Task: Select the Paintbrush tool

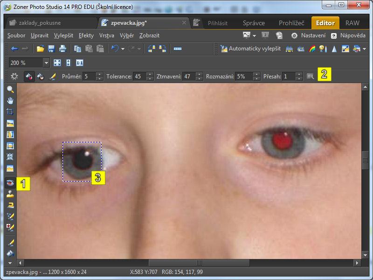Action: [10, 243]
